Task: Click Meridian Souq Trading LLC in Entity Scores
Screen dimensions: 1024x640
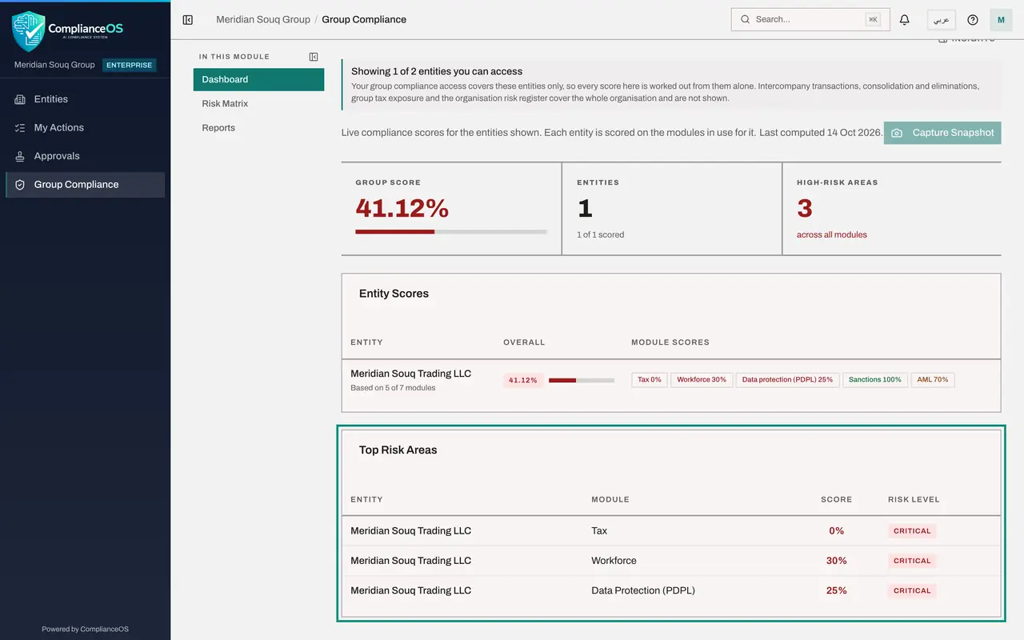Action: point(410,374)
